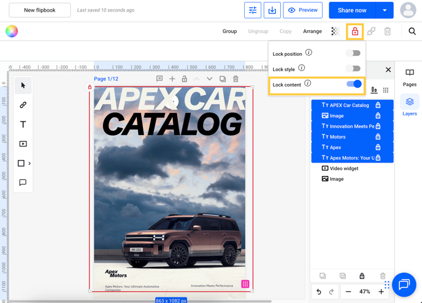Open the Pages panel tab
Image resolution: width=422 pixels, height=303 pixels.
pyautogui.click(x=409, y=77)
